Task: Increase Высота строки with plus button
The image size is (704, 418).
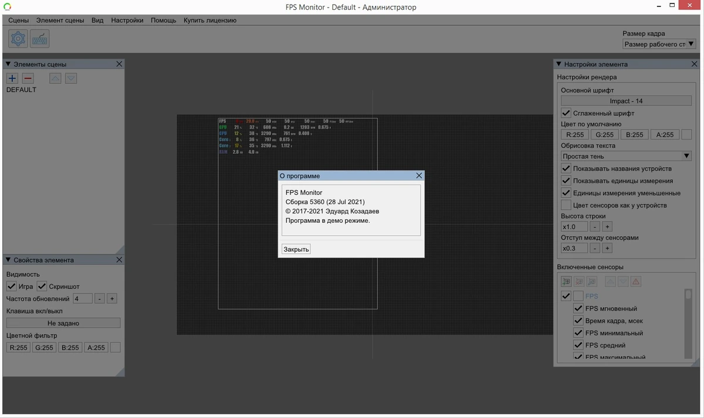Action: 607,226
